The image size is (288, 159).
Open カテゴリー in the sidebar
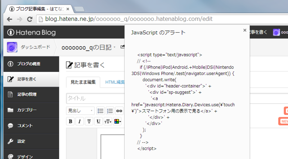coord(31,110)
